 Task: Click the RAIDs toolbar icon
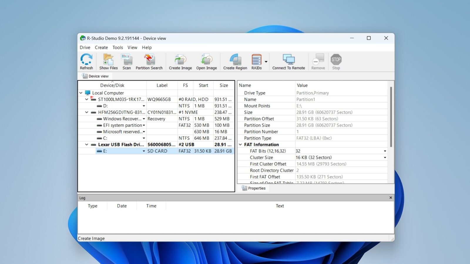click(256, 61)
